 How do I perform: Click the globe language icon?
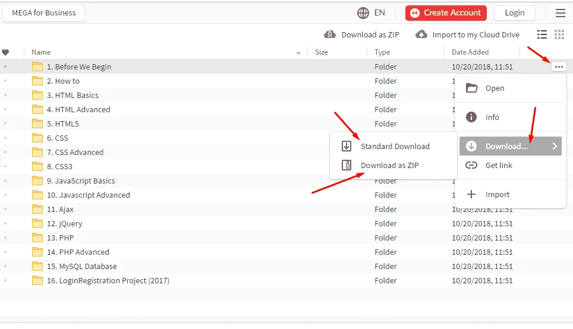[x=363, y=13]
